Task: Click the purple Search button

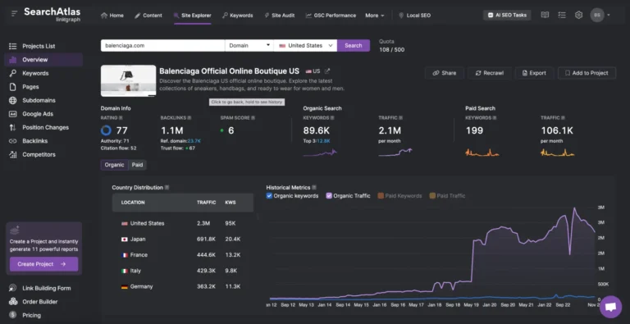Action: [x=354, y=45]
